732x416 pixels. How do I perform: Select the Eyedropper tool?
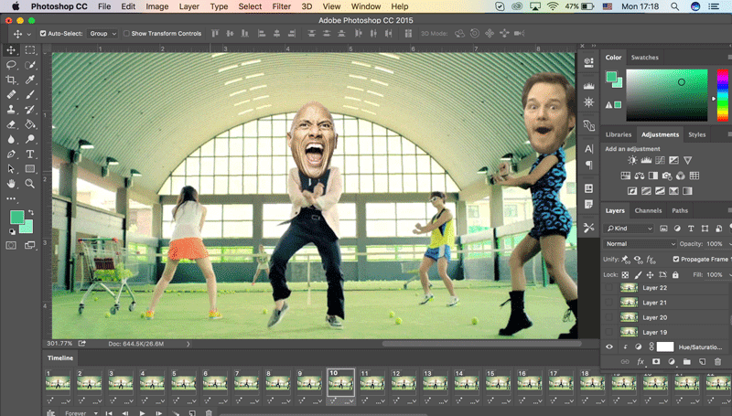30,80
